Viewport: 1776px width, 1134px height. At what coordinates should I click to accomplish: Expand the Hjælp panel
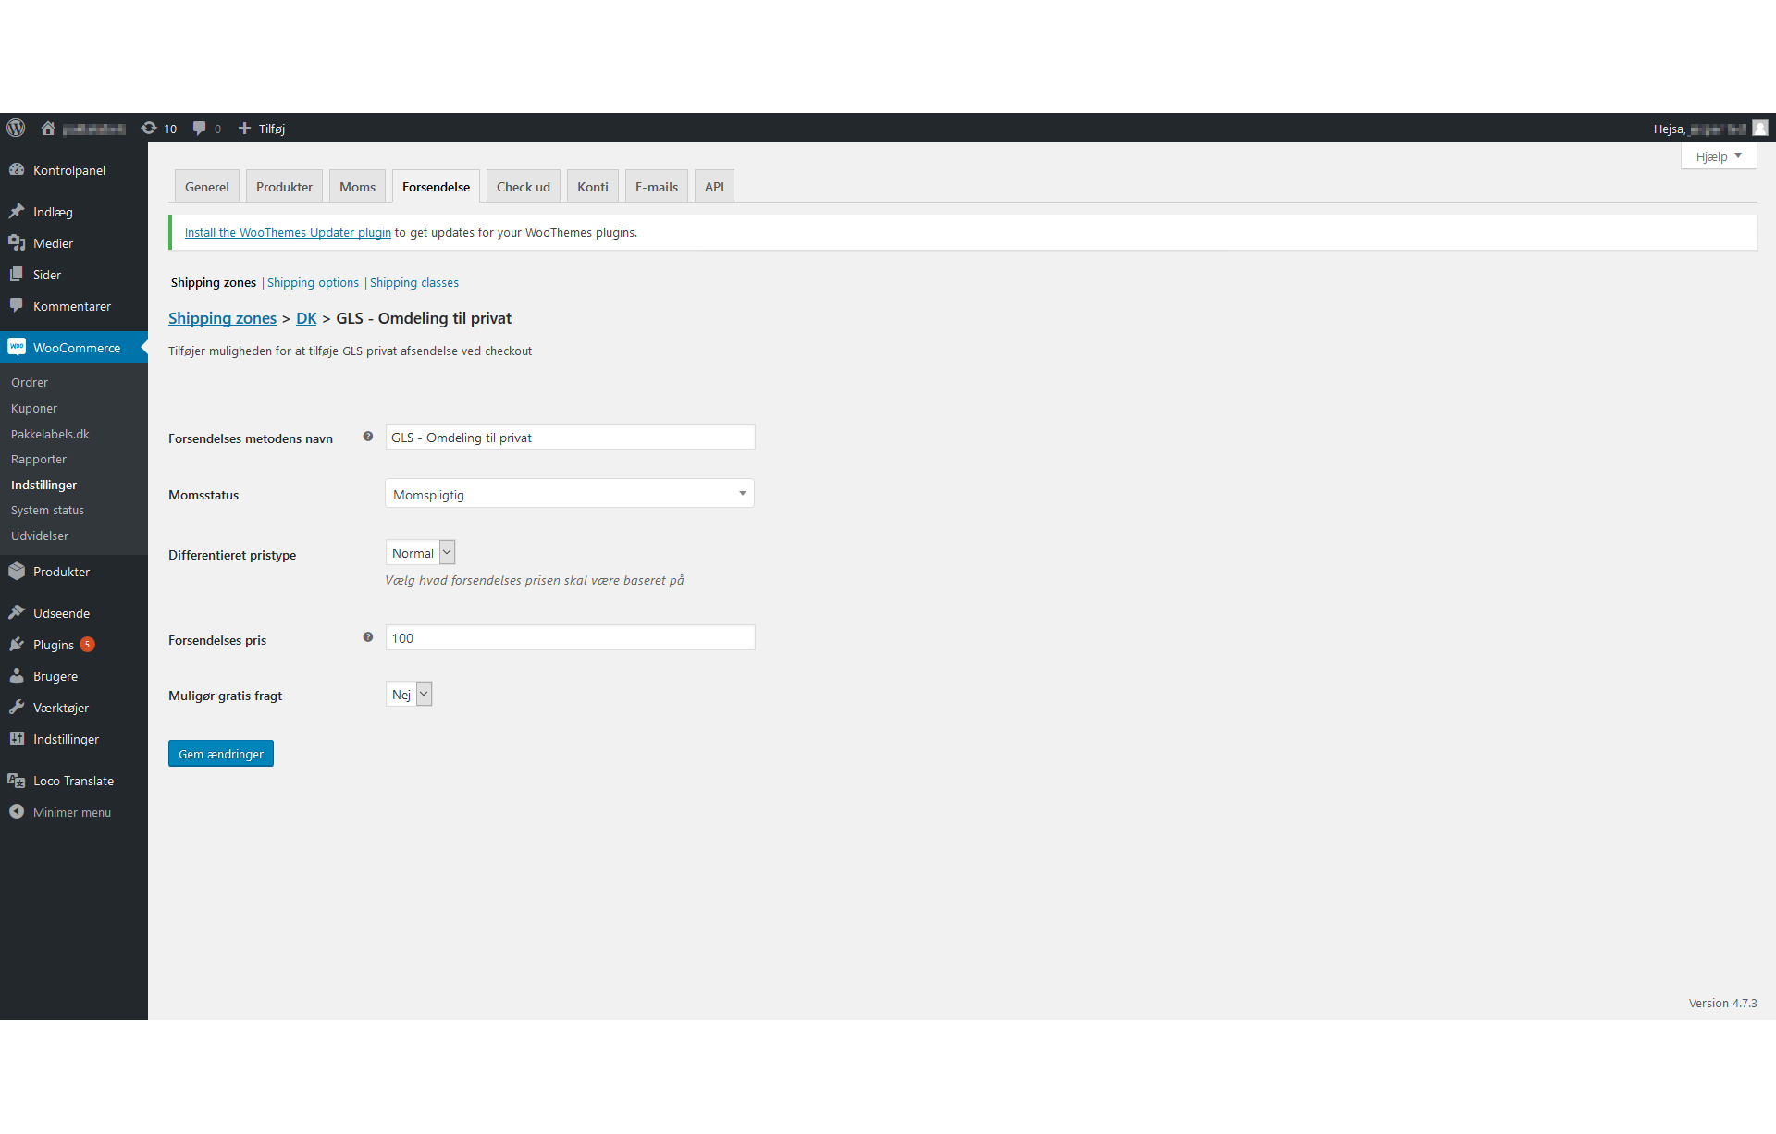point(1718,156)
